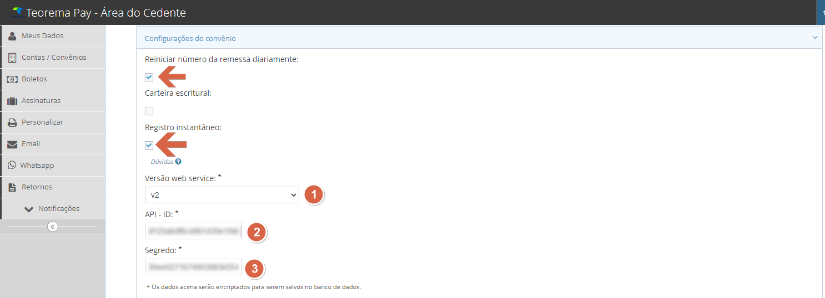Click the Whatsapp icon in sidebar
The image size is (825, 298).
click(12, 166)
